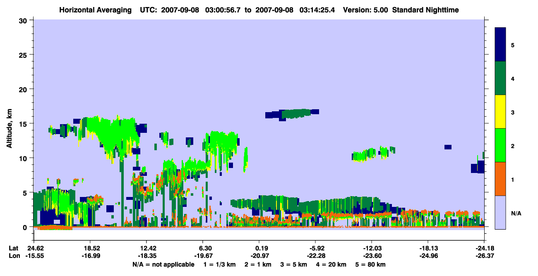This screenshot has height=276, width=538.
Task: Click the yellow colorbar segment labeled 3
Action: point(500,112)
